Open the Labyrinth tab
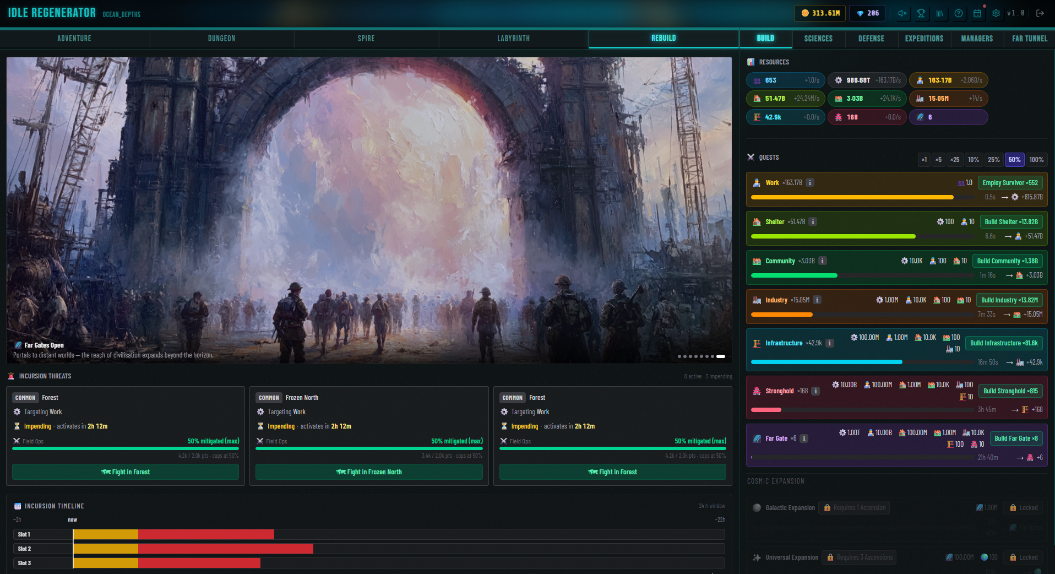 coord(513,39)
